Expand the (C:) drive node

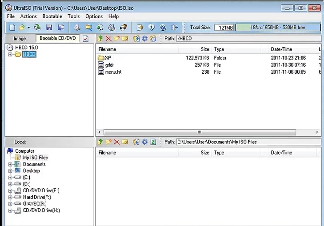coord(10,178)
